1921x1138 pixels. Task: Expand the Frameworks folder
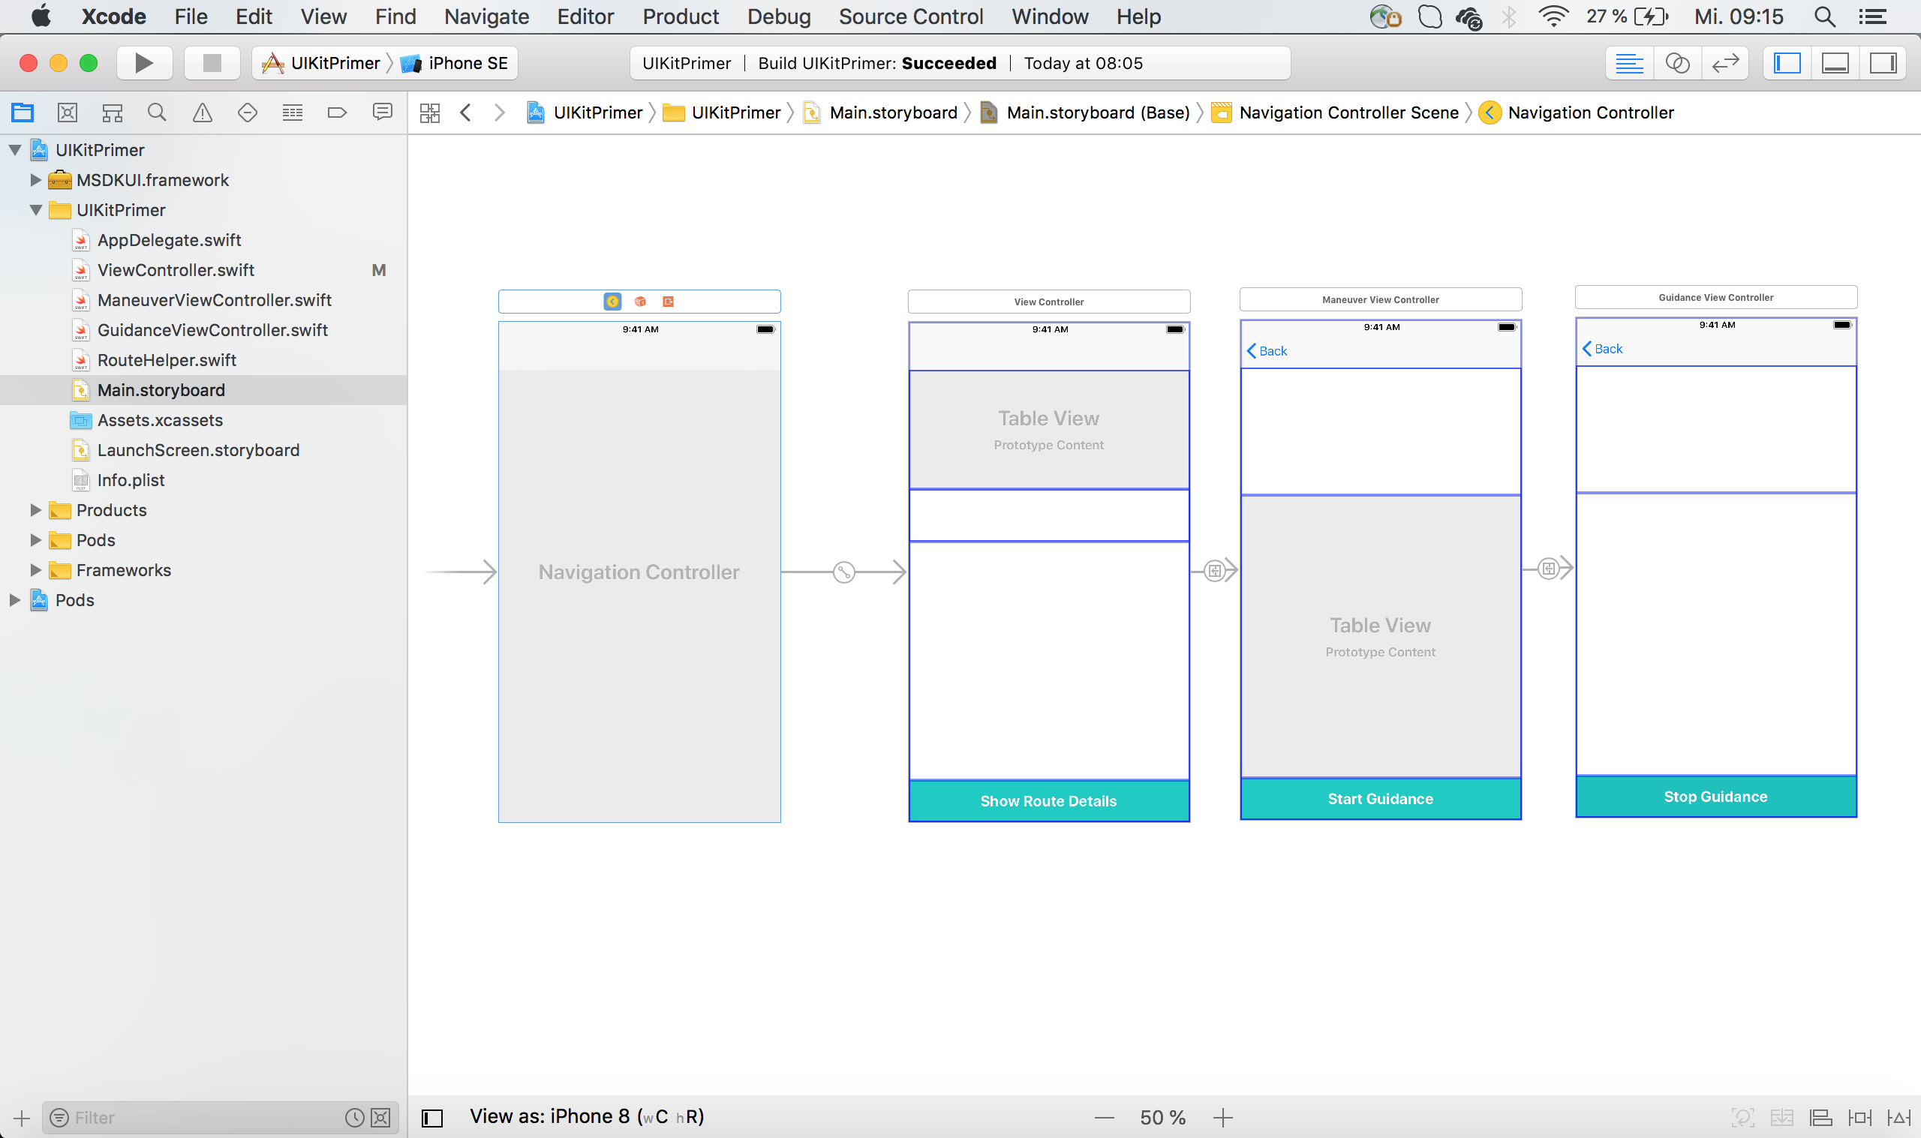35,570
